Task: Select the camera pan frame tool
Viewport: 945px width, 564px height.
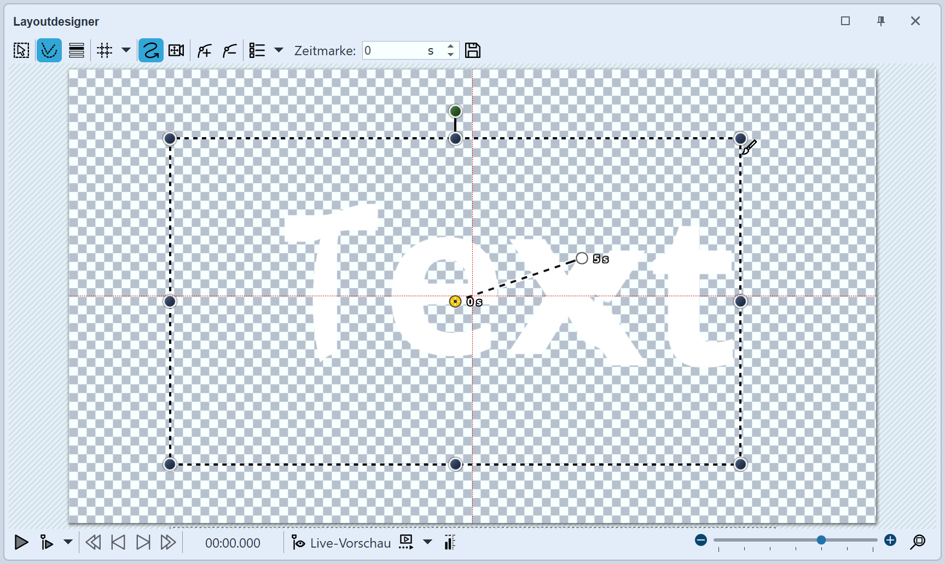Action: [176, 51]
